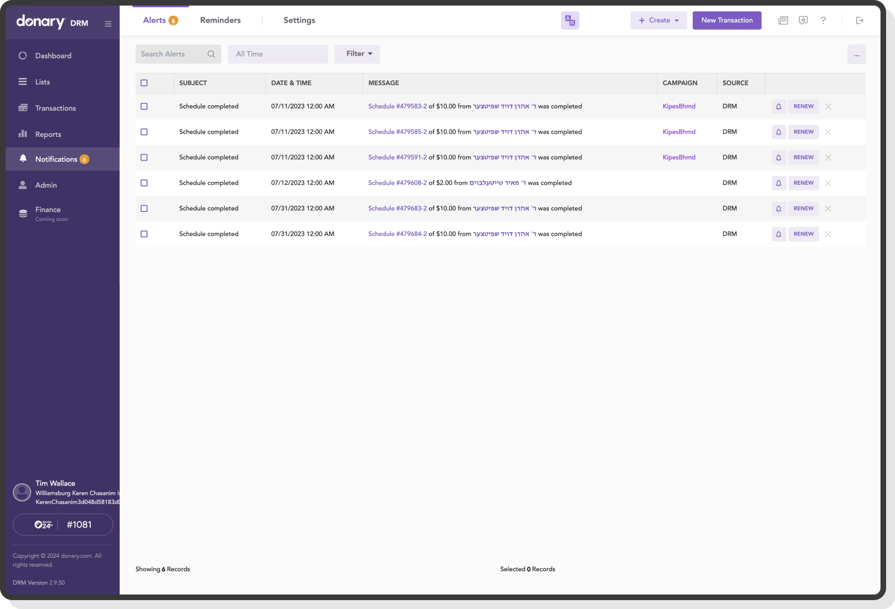
Task: Open the Create dropdown menu
Action: pyautogui.click(x=658, y=20)
